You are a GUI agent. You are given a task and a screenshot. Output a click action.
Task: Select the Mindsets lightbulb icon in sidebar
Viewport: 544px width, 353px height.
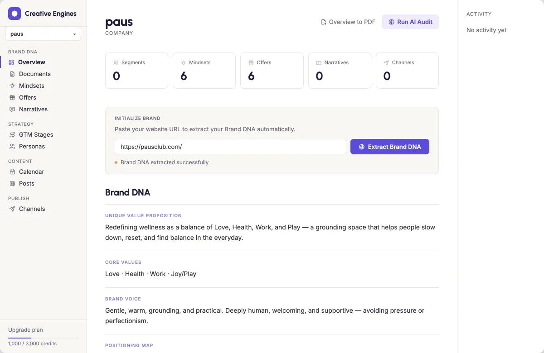pos(12,86)
